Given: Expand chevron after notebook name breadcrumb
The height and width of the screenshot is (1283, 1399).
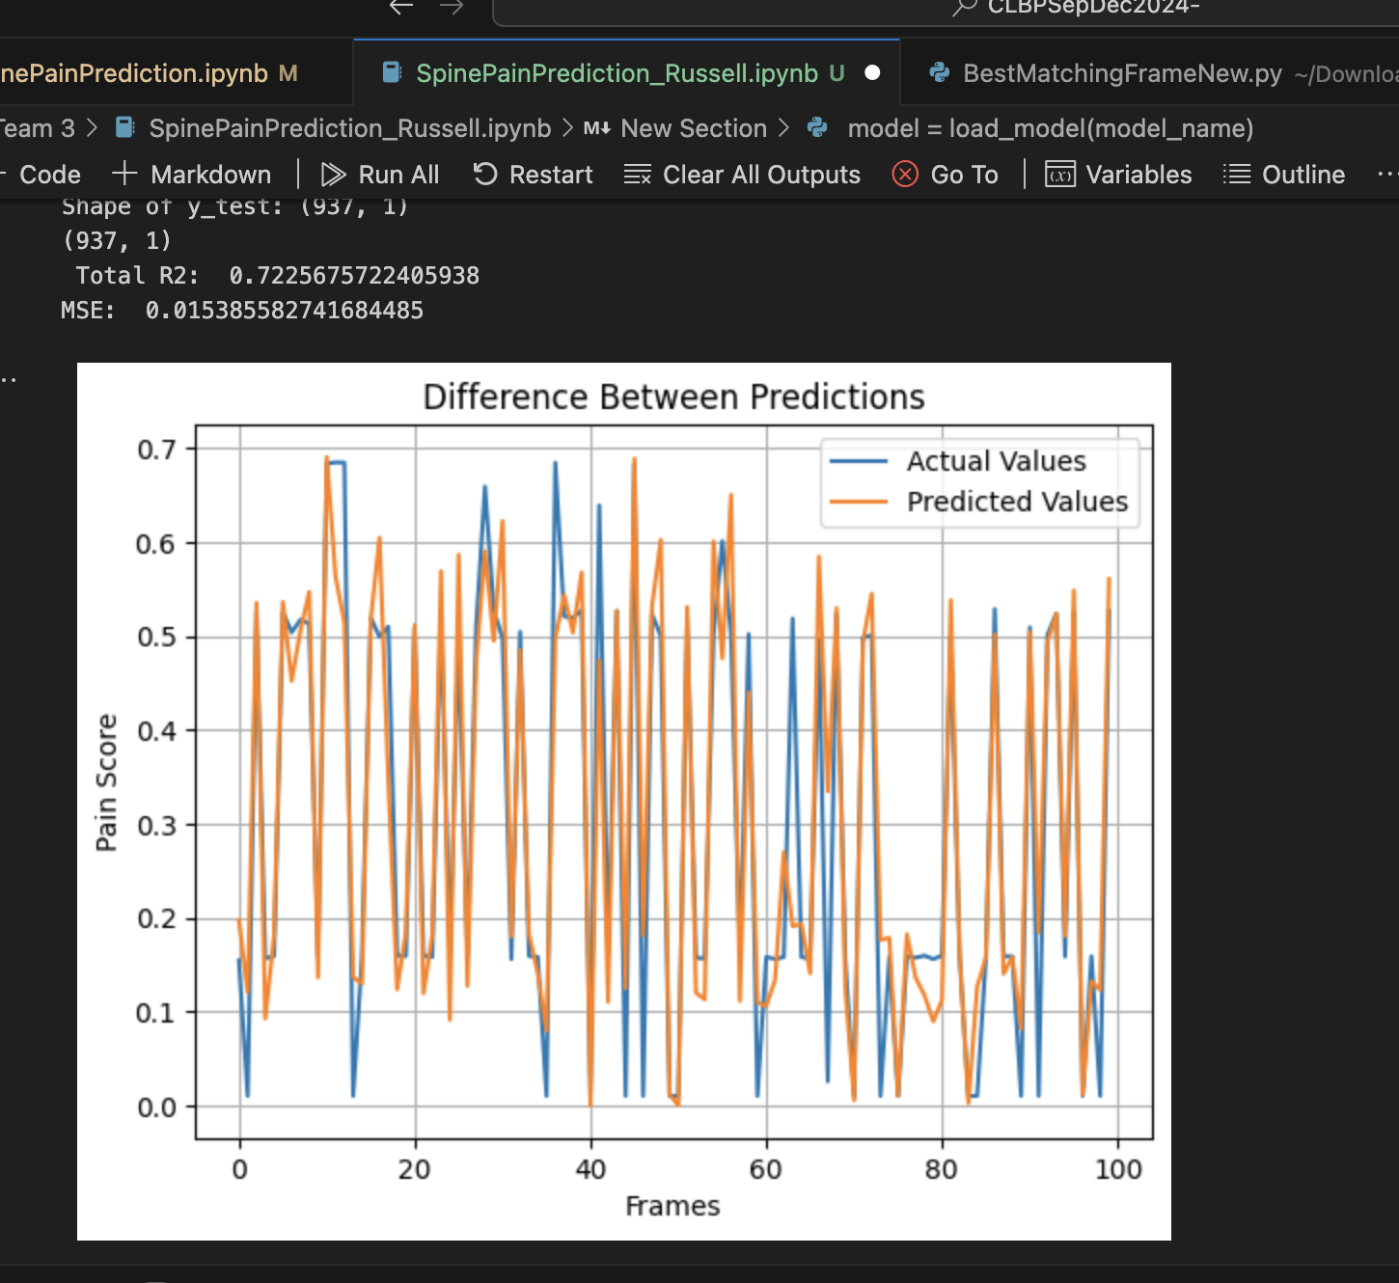Looking at the screenshot, I should tap(567, 128).
